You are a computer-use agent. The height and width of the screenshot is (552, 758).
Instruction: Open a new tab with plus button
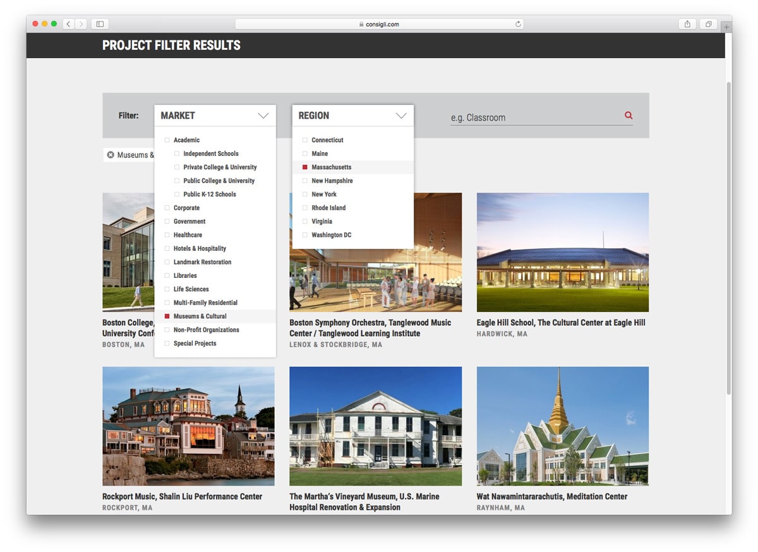[726, 27]
